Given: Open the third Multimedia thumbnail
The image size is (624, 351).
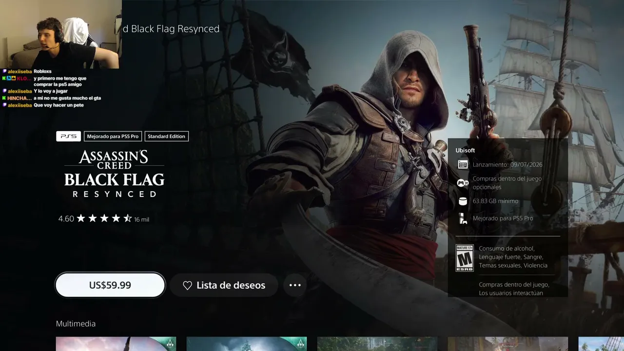Looking at the screenshot, I should coord(377,344).
